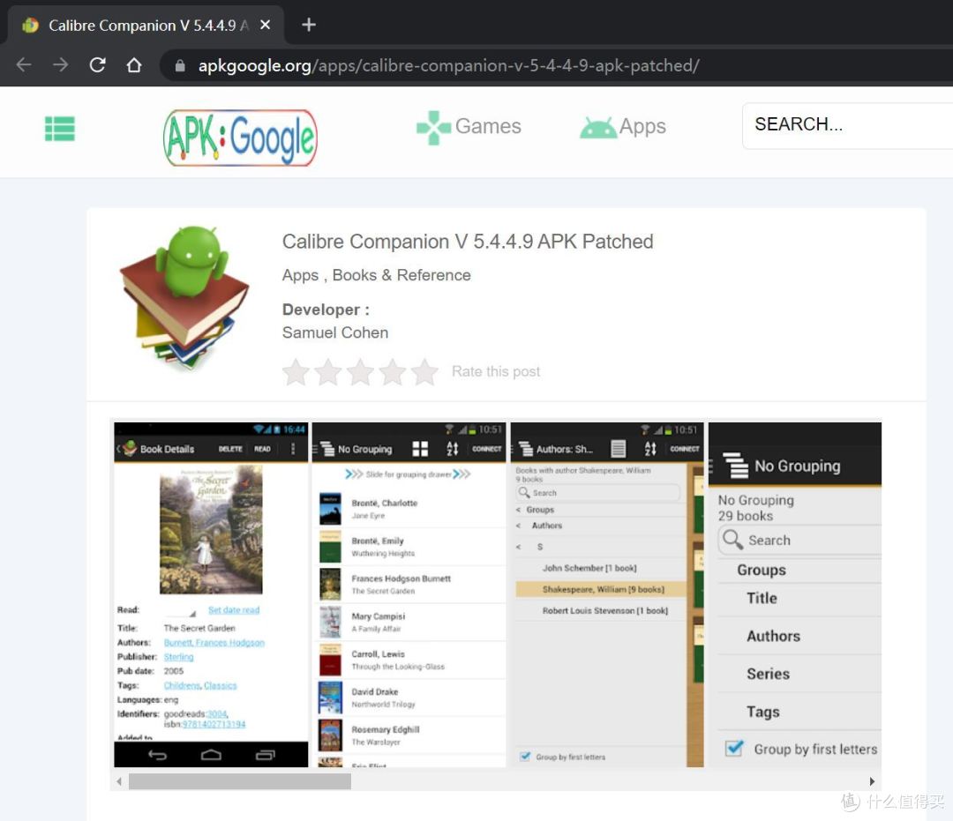The width and height of the screenshot is (953, 821).
Task: Tap Android back arrow in first screenshot
Action: 157,755
